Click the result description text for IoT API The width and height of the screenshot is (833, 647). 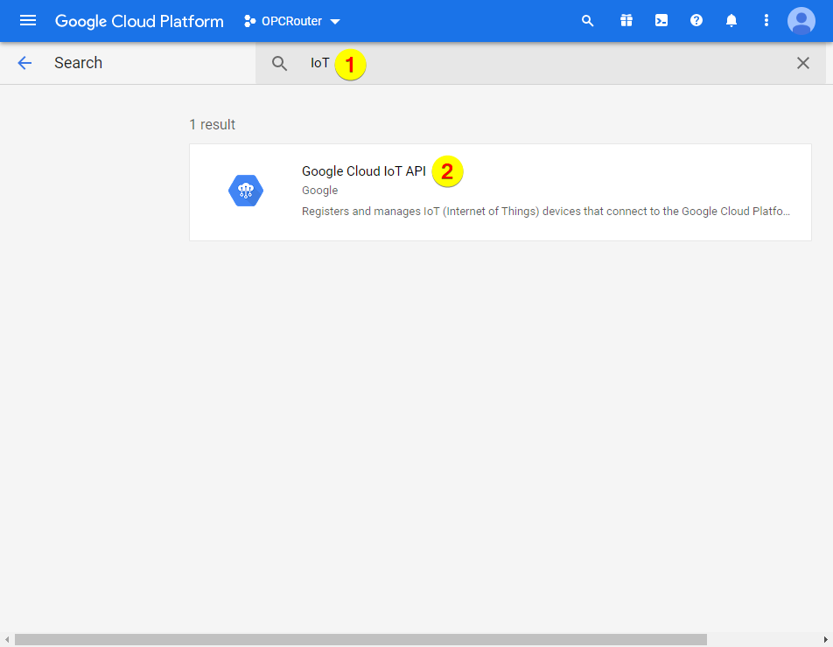(545, 211)
